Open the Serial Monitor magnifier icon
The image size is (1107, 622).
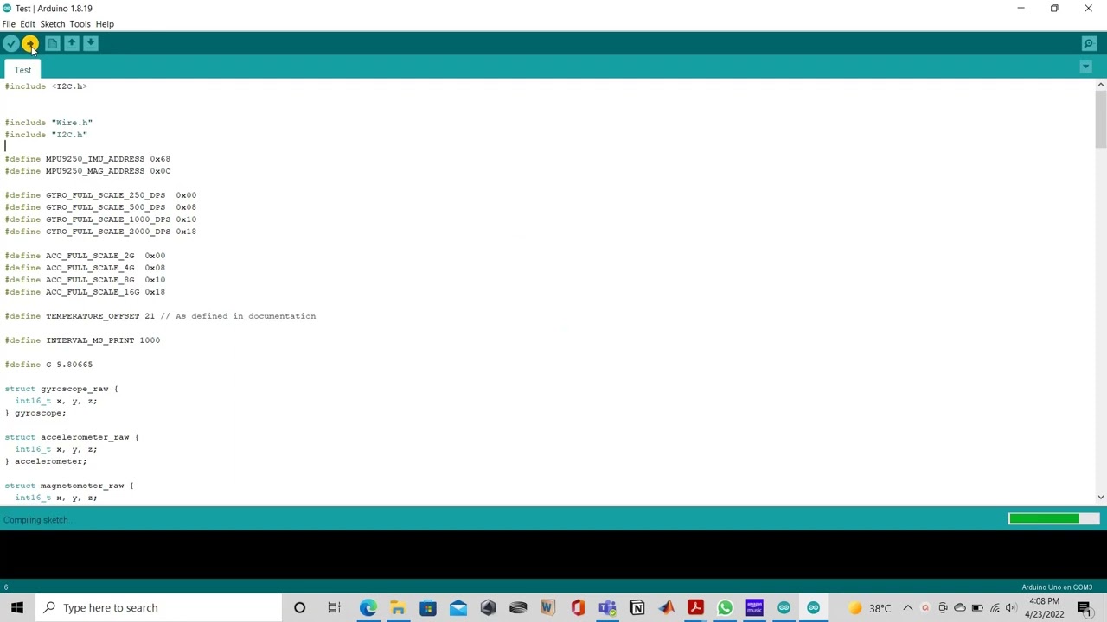tap(1089, 43)
